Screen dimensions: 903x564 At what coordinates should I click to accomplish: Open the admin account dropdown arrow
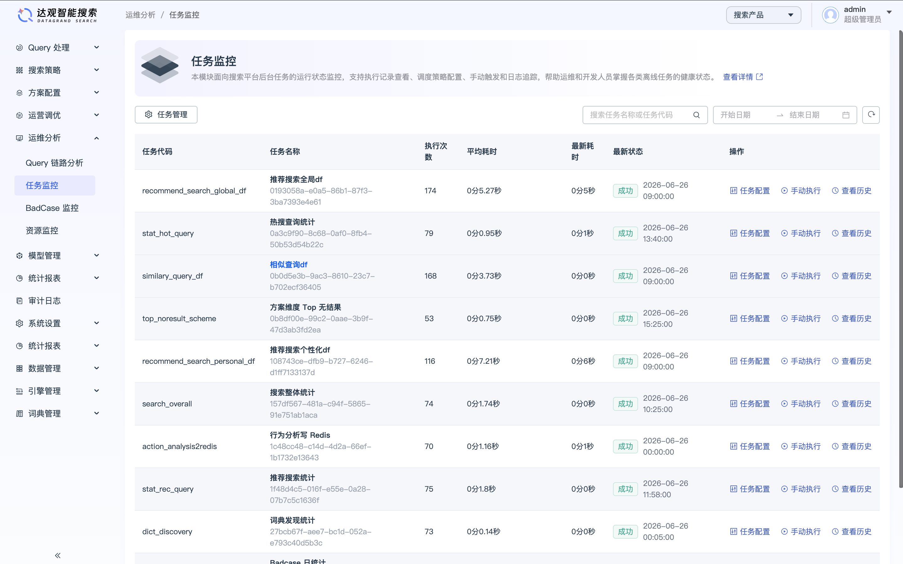[x=889, y=12]
